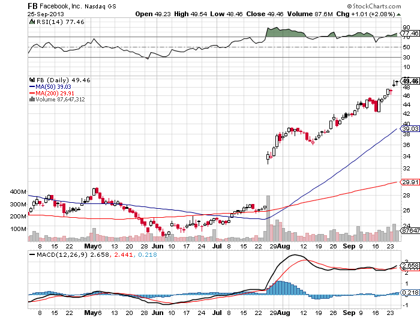420x318 pixels.
Task: Click the MA(200) 29.91 legend text
Action: pos(55,93)
